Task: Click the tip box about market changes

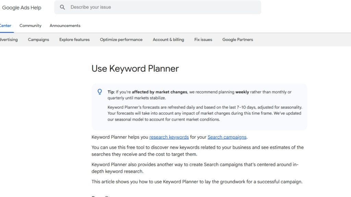Action: click(199, 106)
